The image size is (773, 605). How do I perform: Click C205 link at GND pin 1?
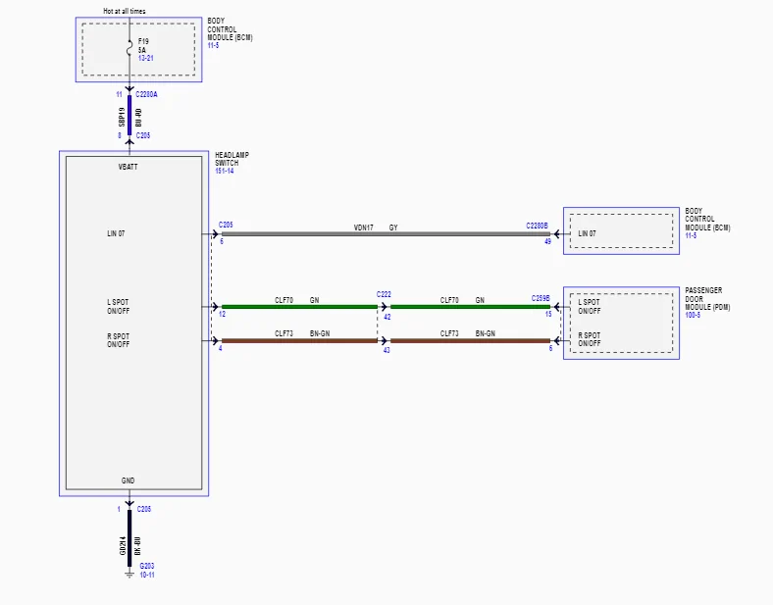[144, 510]
